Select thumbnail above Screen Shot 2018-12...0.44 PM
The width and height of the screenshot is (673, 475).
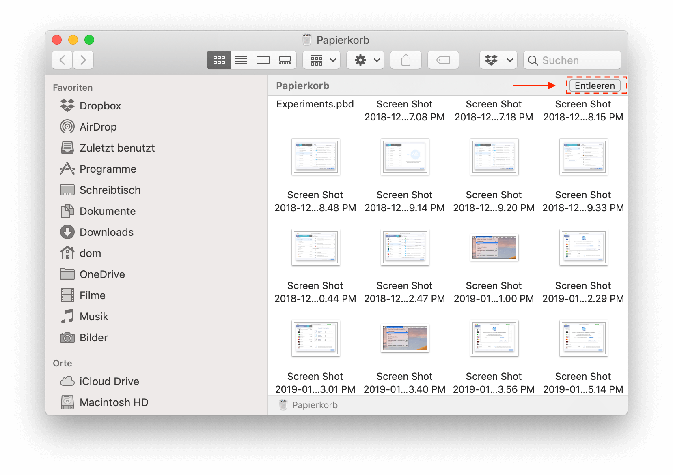[x=316, y=248]
